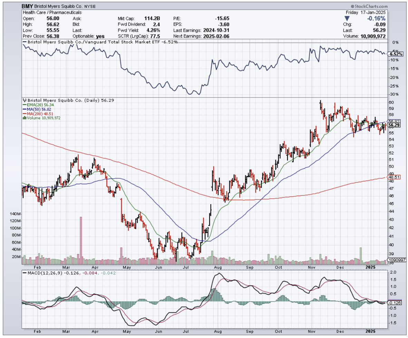Click the BMY ticker symbol in header
This screenshot has height=338, width=408.
click(x=28, y=7)
